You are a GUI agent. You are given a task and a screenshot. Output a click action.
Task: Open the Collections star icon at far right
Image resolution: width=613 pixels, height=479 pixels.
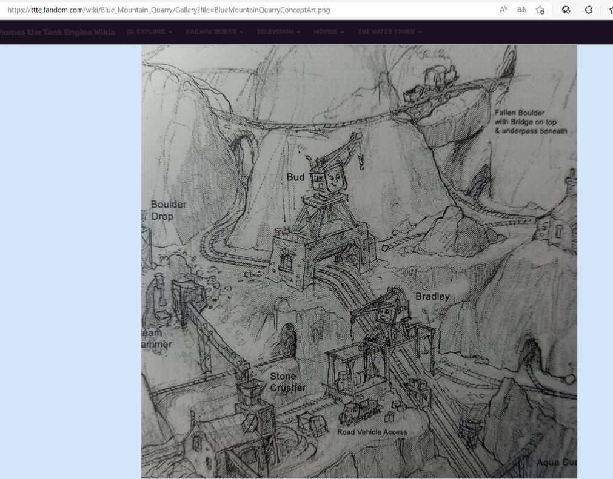click(611, 10)
